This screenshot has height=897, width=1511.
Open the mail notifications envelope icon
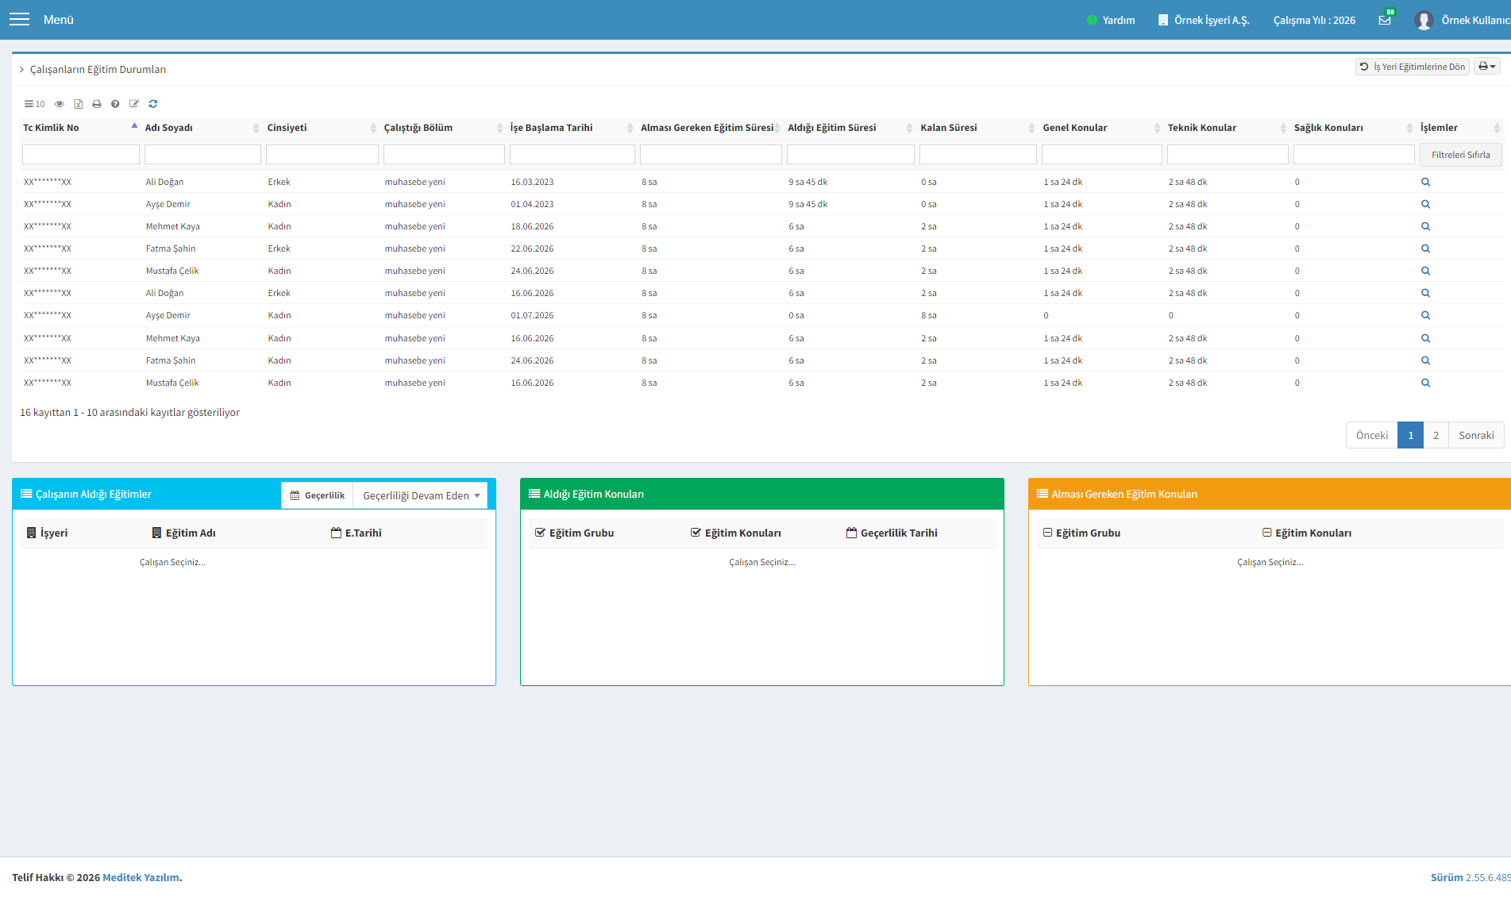click(x=1385, y=20)
